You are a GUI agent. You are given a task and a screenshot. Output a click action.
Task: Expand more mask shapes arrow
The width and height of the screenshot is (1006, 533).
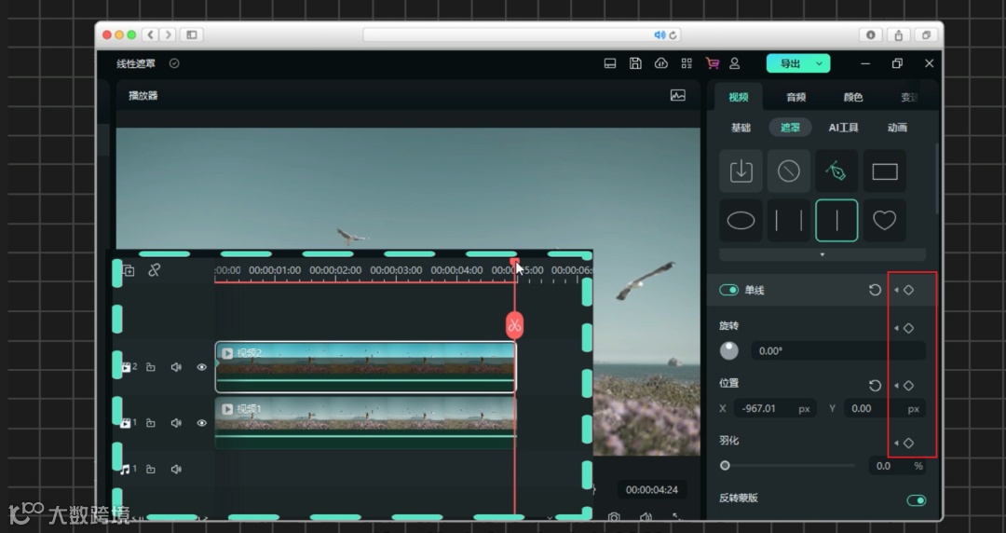(822, 254)
